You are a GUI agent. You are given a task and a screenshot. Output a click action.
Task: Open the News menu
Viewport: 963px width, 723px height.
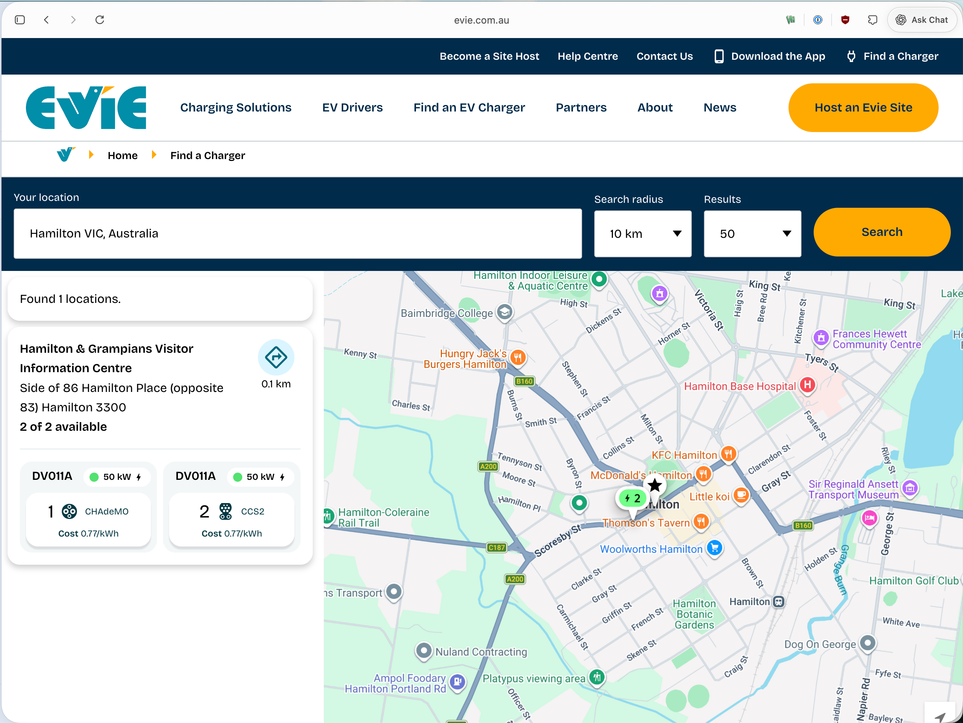(x=720, y=107)
